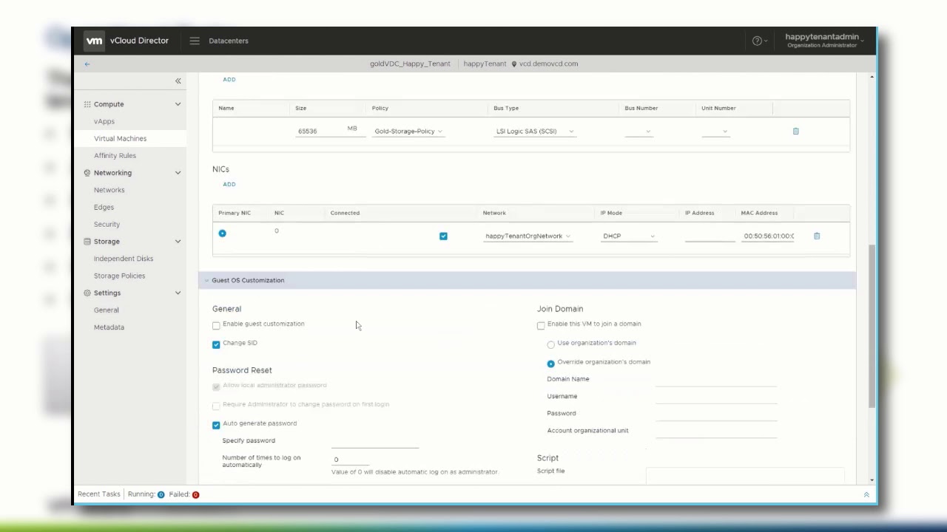The height and width of the screenshot is (532, 947).
Task: Click the Running tasks count badge
Action: tap(161, 495)
